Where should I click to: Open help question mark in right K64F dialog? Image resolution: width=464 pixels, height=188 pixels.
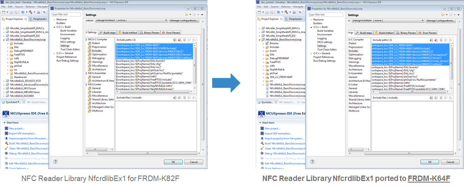point(313,162)
